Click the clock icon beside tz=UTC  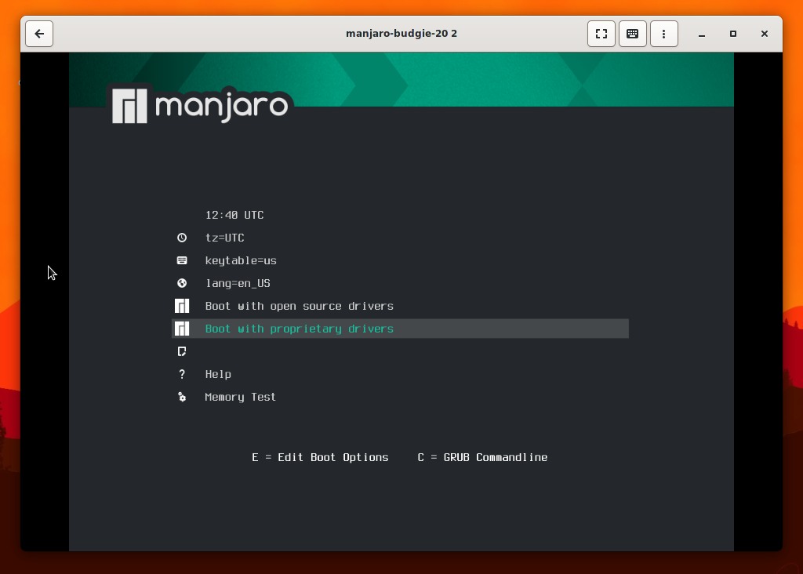click(182, 238)
